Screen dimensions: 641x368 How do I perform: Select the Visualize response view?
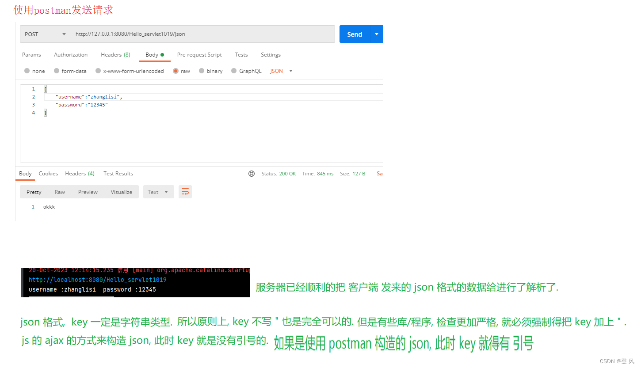click(x=122, y=192)
